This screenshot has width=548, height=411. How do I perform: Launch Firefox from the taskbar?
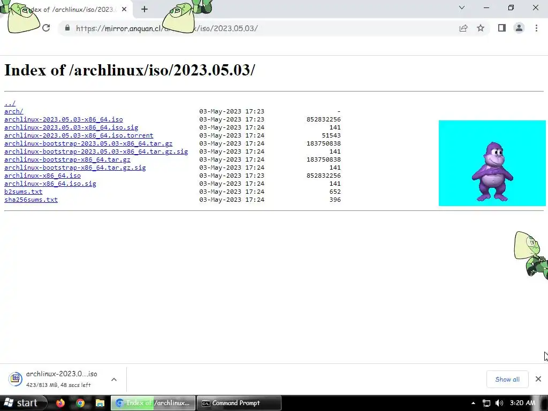pos(60,403)
